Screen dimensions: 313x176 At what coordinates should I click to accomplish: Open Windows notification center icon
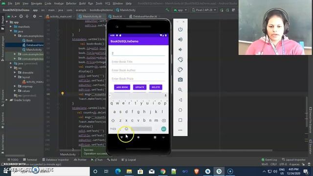click(x=306, y=172)
